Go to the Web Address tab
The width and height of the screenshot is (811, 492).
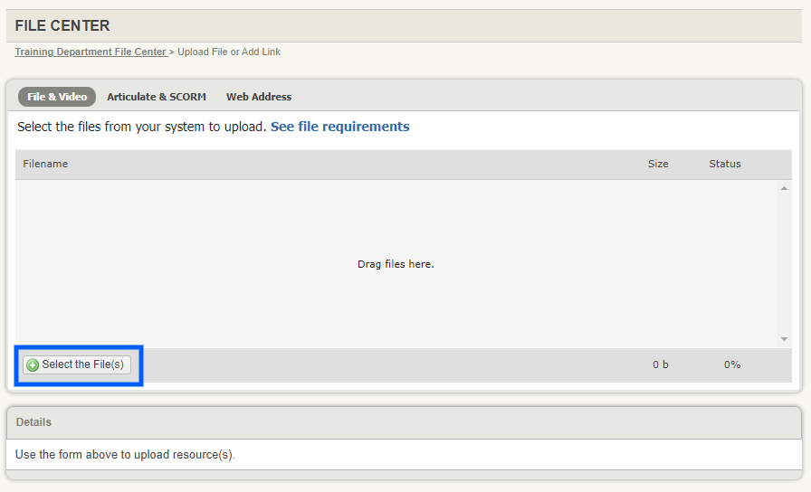(x=259, y=97)
